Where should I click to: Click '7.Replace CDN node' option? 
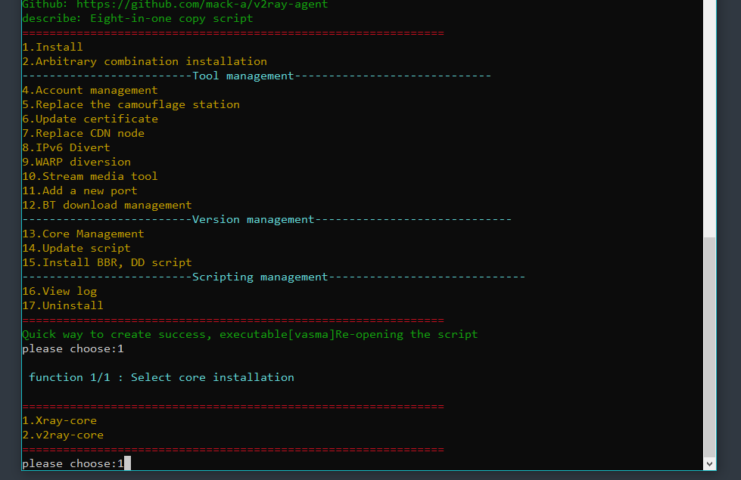point(83,133)
